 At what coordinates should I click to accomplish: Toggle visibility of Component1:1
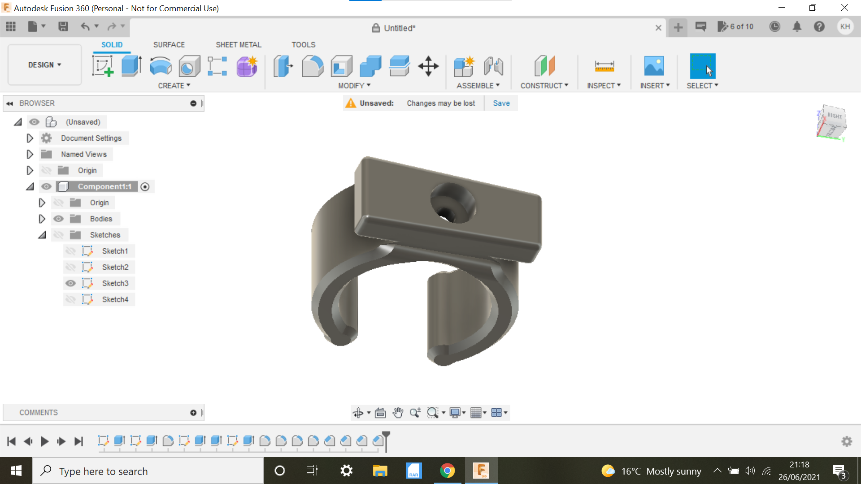46,186
